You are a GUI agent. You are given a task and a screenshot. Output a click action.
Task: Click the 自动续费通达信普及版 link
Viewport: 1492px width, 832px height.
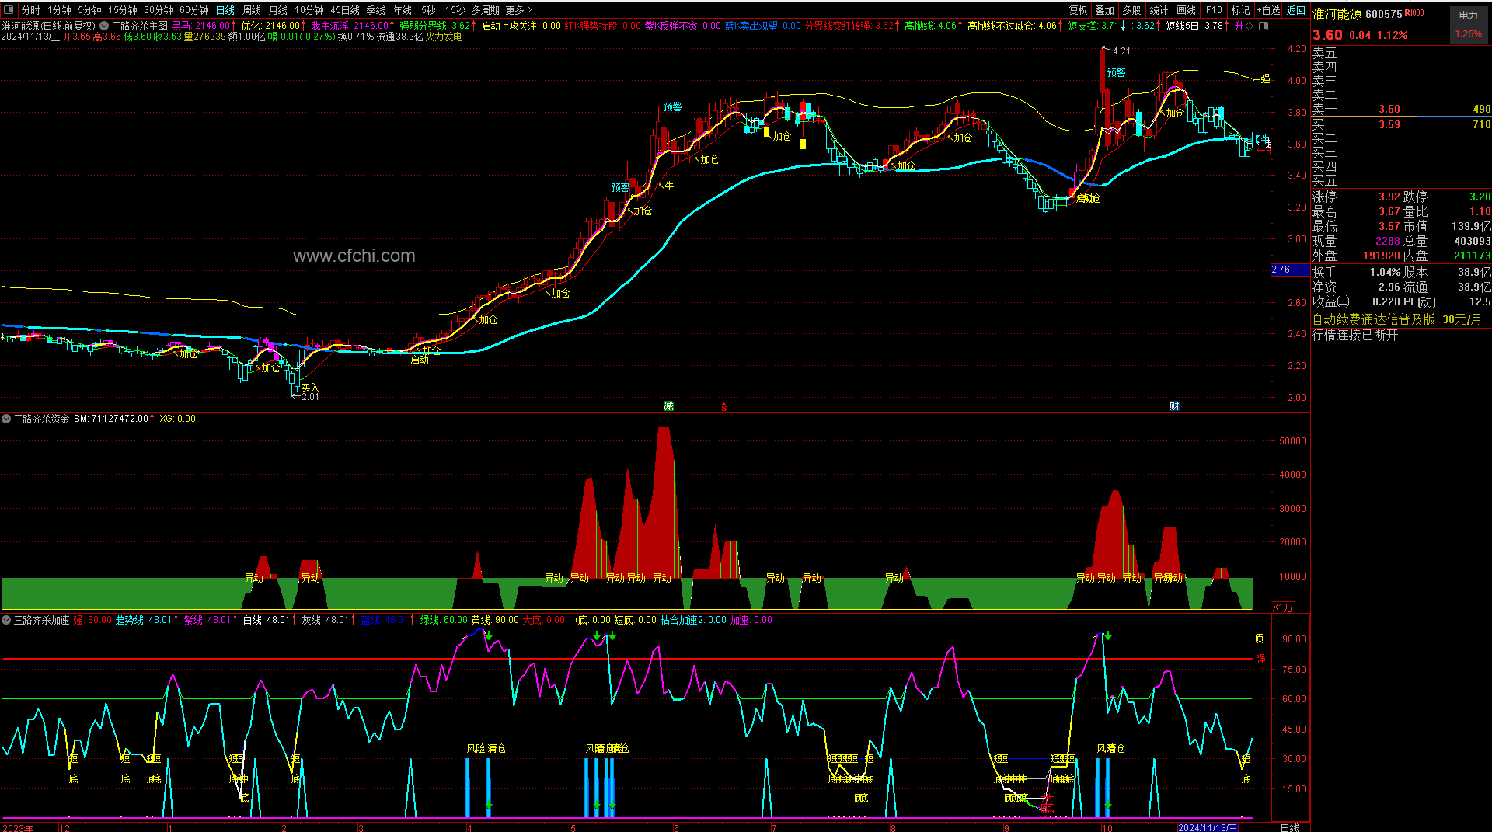[x=1374, y=320]
